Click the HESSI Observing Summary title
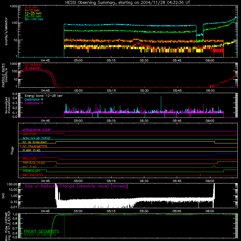Image resolution: width=241 pixels, height=241 pixels. (x=128, y=3)
